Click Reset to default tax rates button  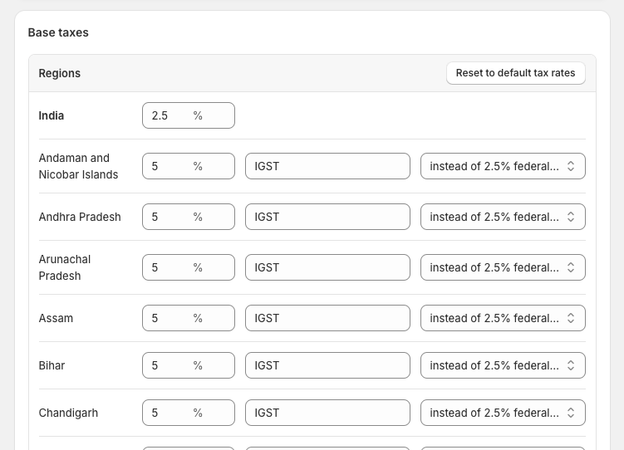pyautogui.click(x=515, y=73)
